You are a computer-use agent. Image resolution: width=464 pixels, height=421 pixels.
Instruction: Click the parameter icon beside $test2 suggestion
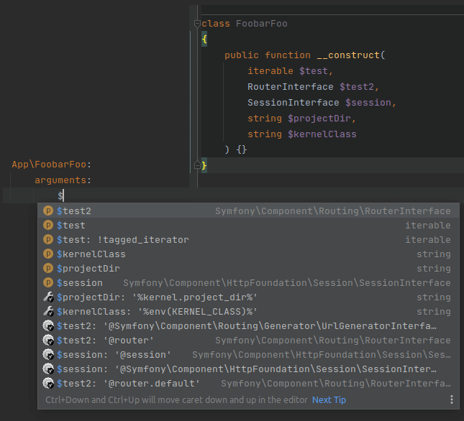(x=48, y=211)
